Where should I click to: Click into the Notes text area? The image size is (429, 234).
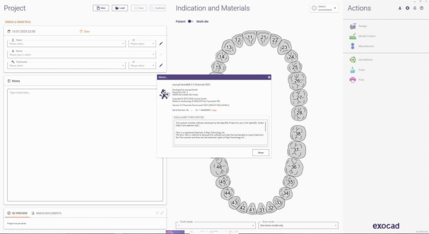pyautogui.click(x=85, y=145)
